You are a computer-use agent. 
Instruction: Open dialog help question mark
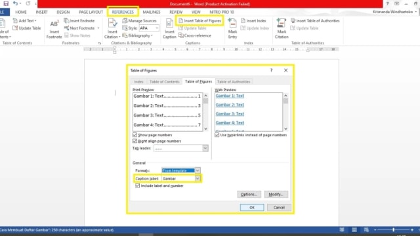point(271,70)
